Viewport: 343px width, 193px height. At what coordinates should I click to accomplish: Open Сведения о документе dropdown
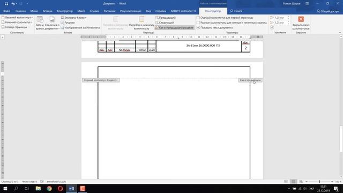click(52, 23)
